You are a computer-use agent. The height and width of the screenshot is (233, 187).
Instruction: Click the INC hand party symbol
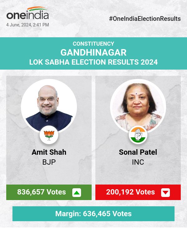click(138, 135)
